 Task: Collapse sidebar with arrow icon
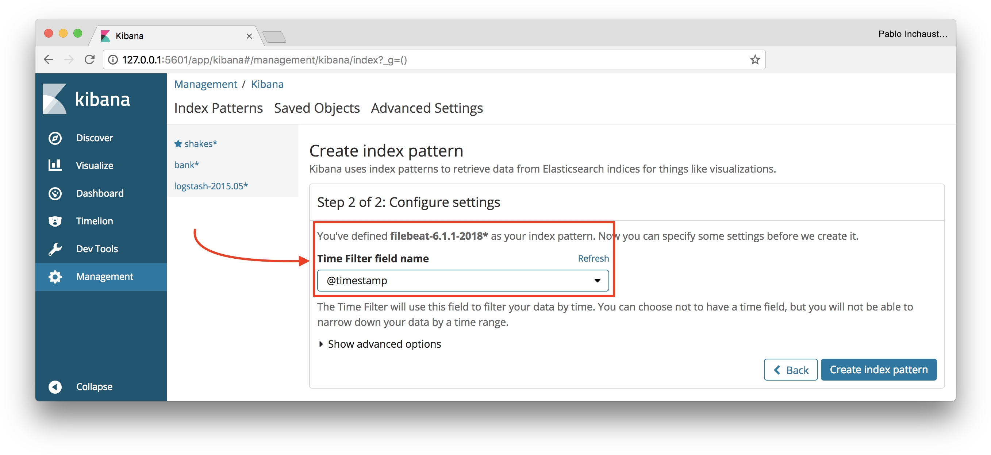(55, 387)
